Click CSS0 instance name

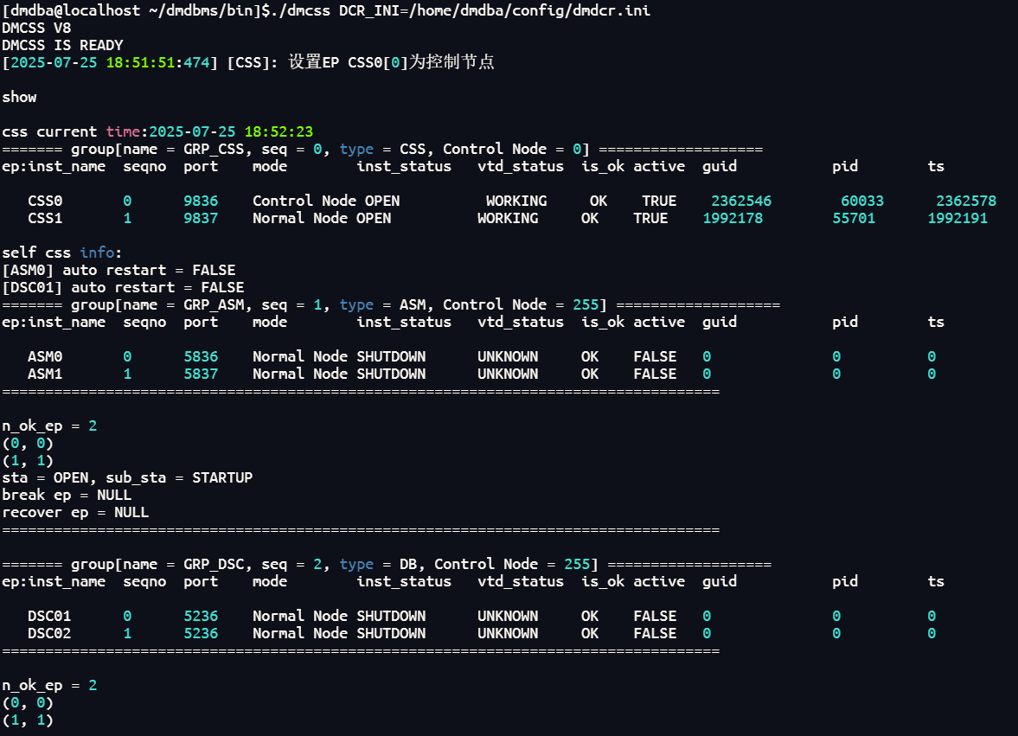click(45, 202)
